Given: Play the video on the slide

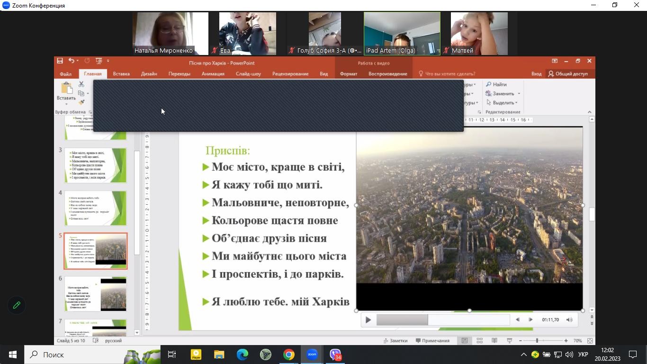Looking at the screenshot, I should [368, 320].
